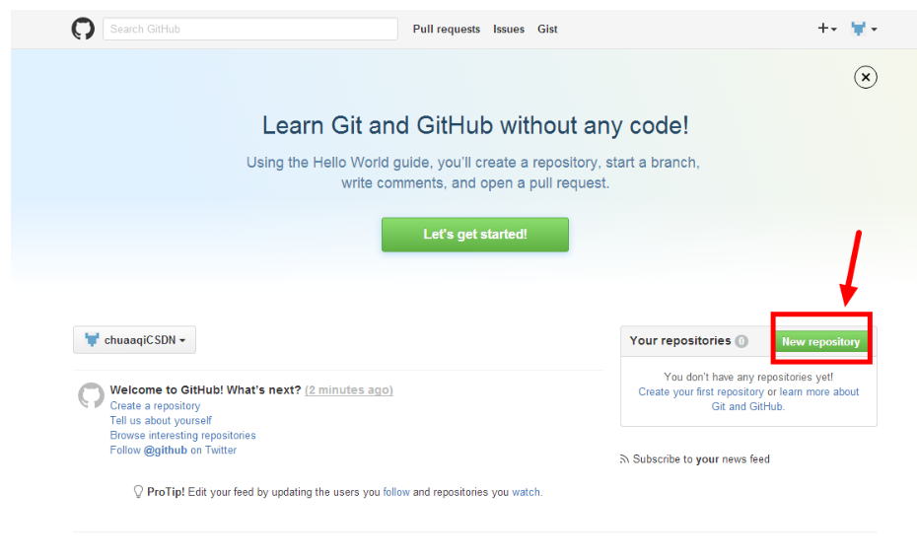
Task: Click the ProTip lightbulb icon
Action: [x=138, y=492]
